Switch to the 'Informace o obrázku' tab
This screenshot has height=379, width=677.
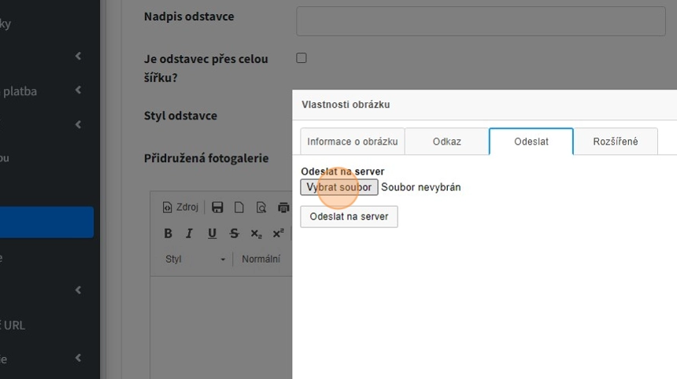(x=352, y=142)
